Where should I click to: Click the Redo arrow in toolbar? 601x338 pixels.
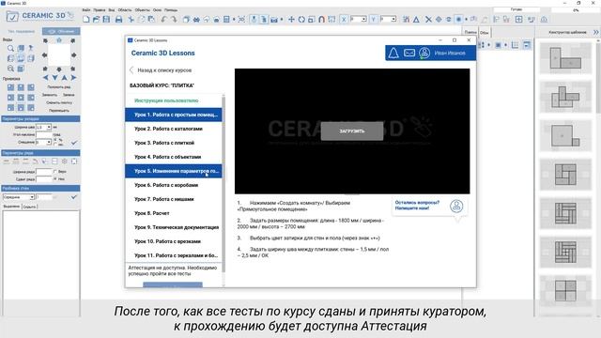pos(174,19)
